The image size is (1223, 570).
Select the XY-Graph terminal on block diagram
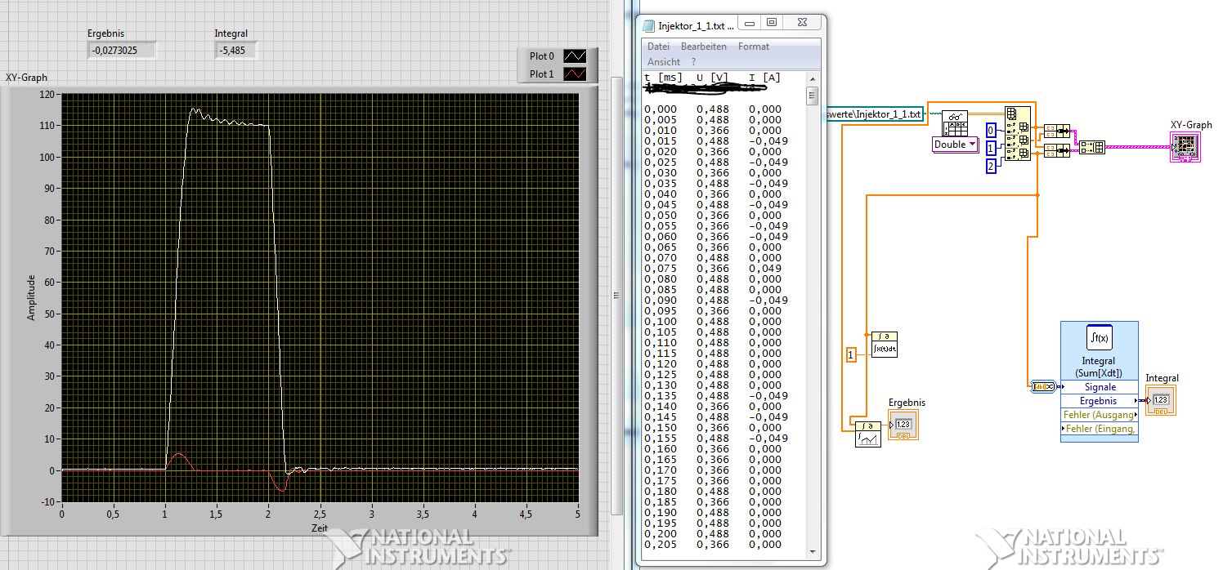(x=1185, y=147)
